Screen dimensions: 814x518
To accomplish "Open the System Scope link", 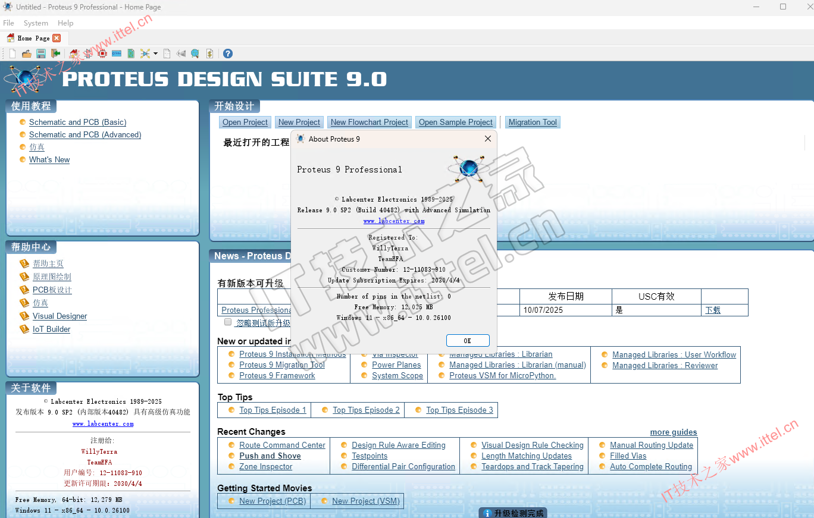I will click(397, 376).
